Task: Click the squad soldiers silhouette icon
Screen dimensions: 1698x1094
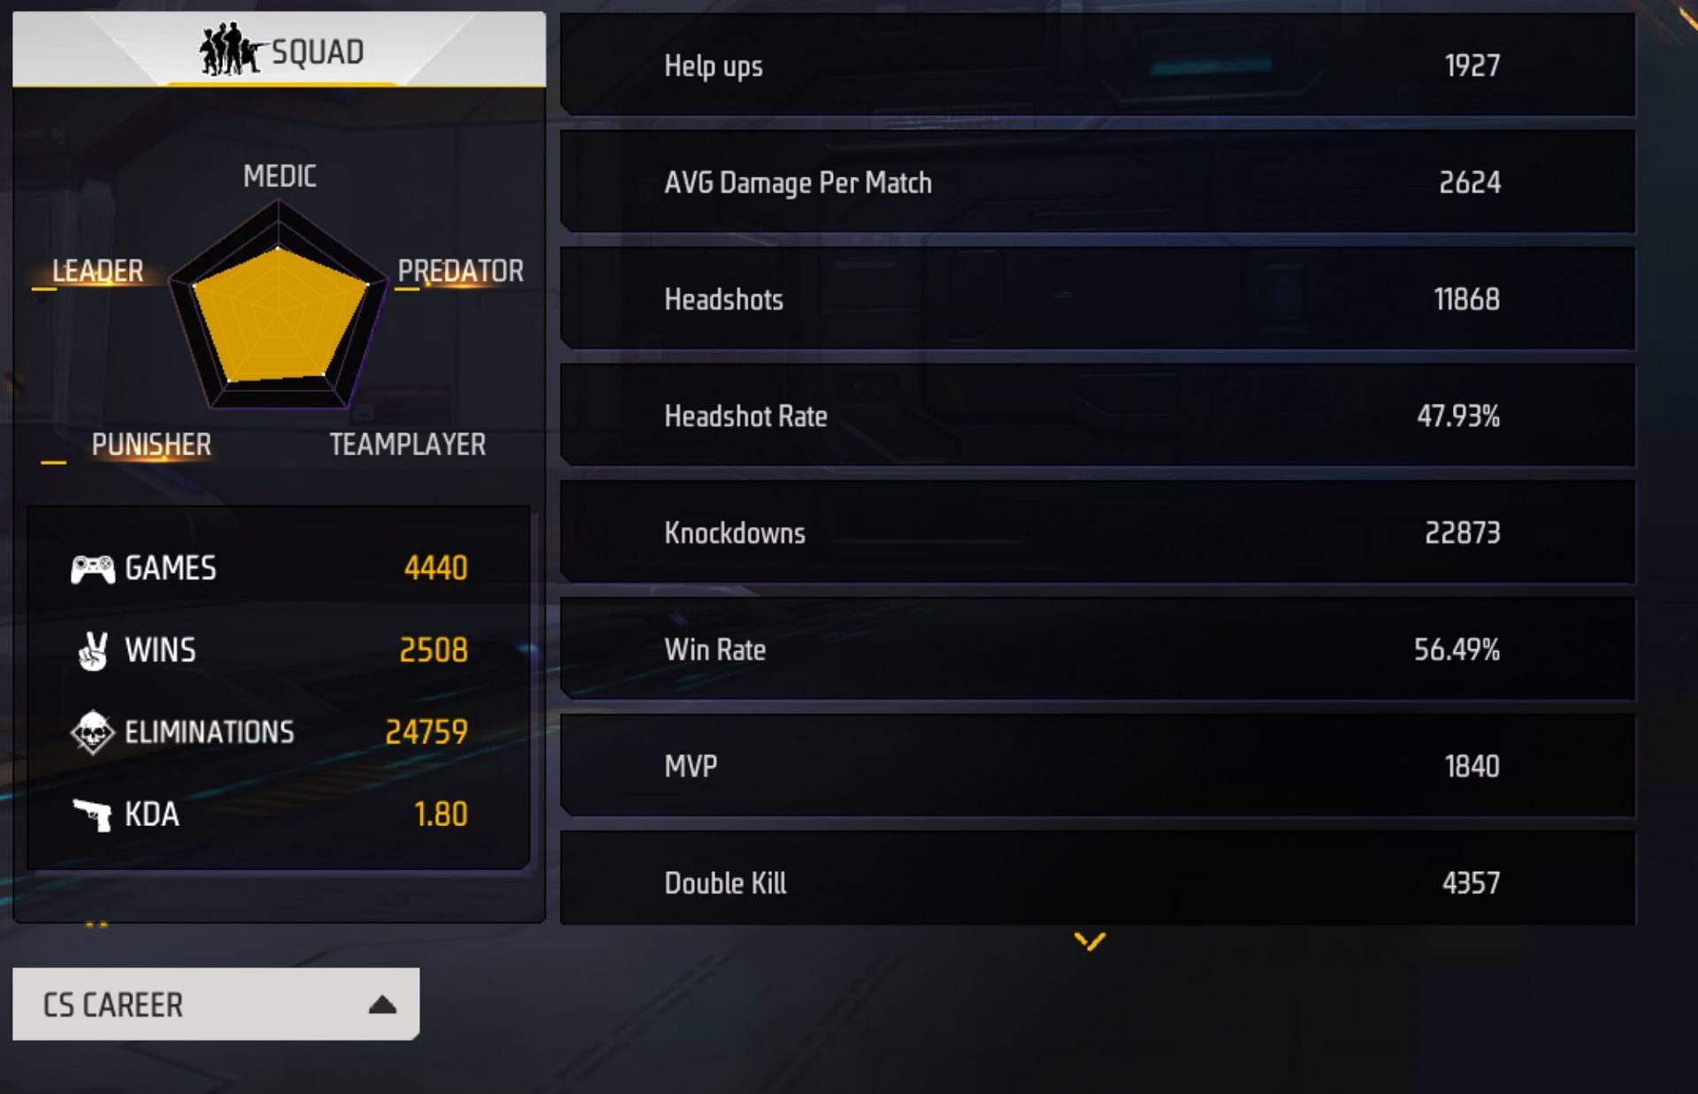Action: tap(232, 50)
